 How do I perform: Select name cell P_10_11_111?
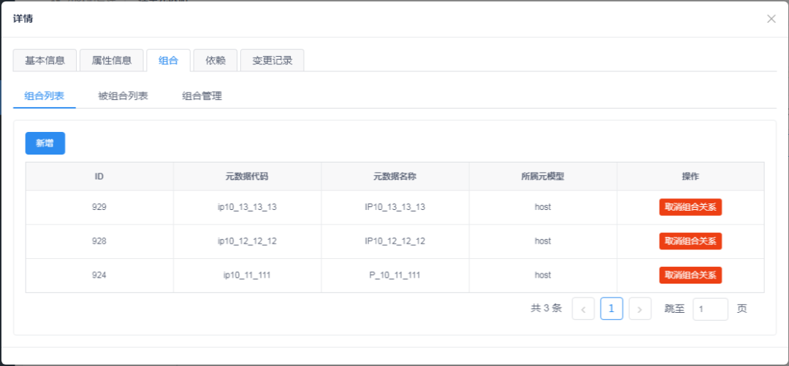(x=395, y=275)
